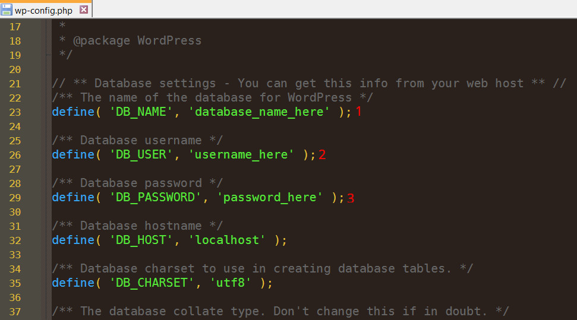Click the 'DB_NAME' constant
The image size is (577, 320).
point(141,112)
